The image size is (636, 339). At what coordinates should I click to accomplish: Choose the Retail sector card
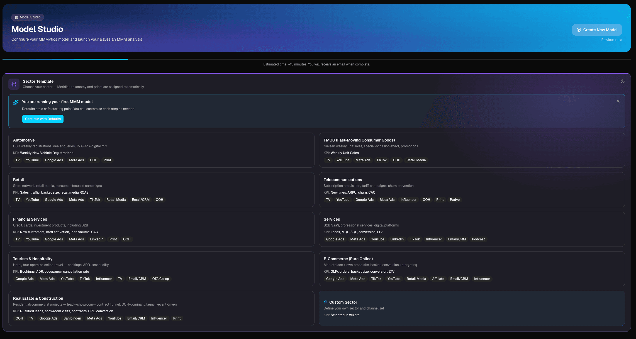161,190
